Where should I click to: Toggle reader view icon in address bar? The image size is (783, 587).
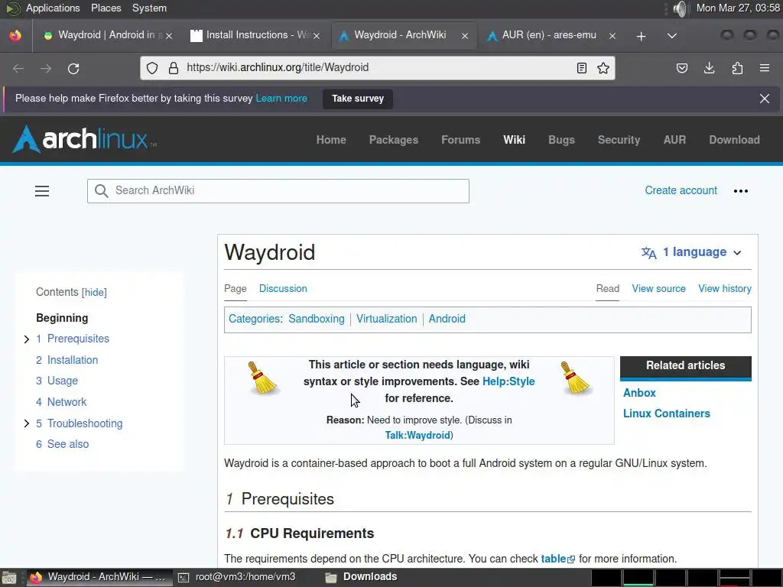pyautogui.click(x=581, y=68)
